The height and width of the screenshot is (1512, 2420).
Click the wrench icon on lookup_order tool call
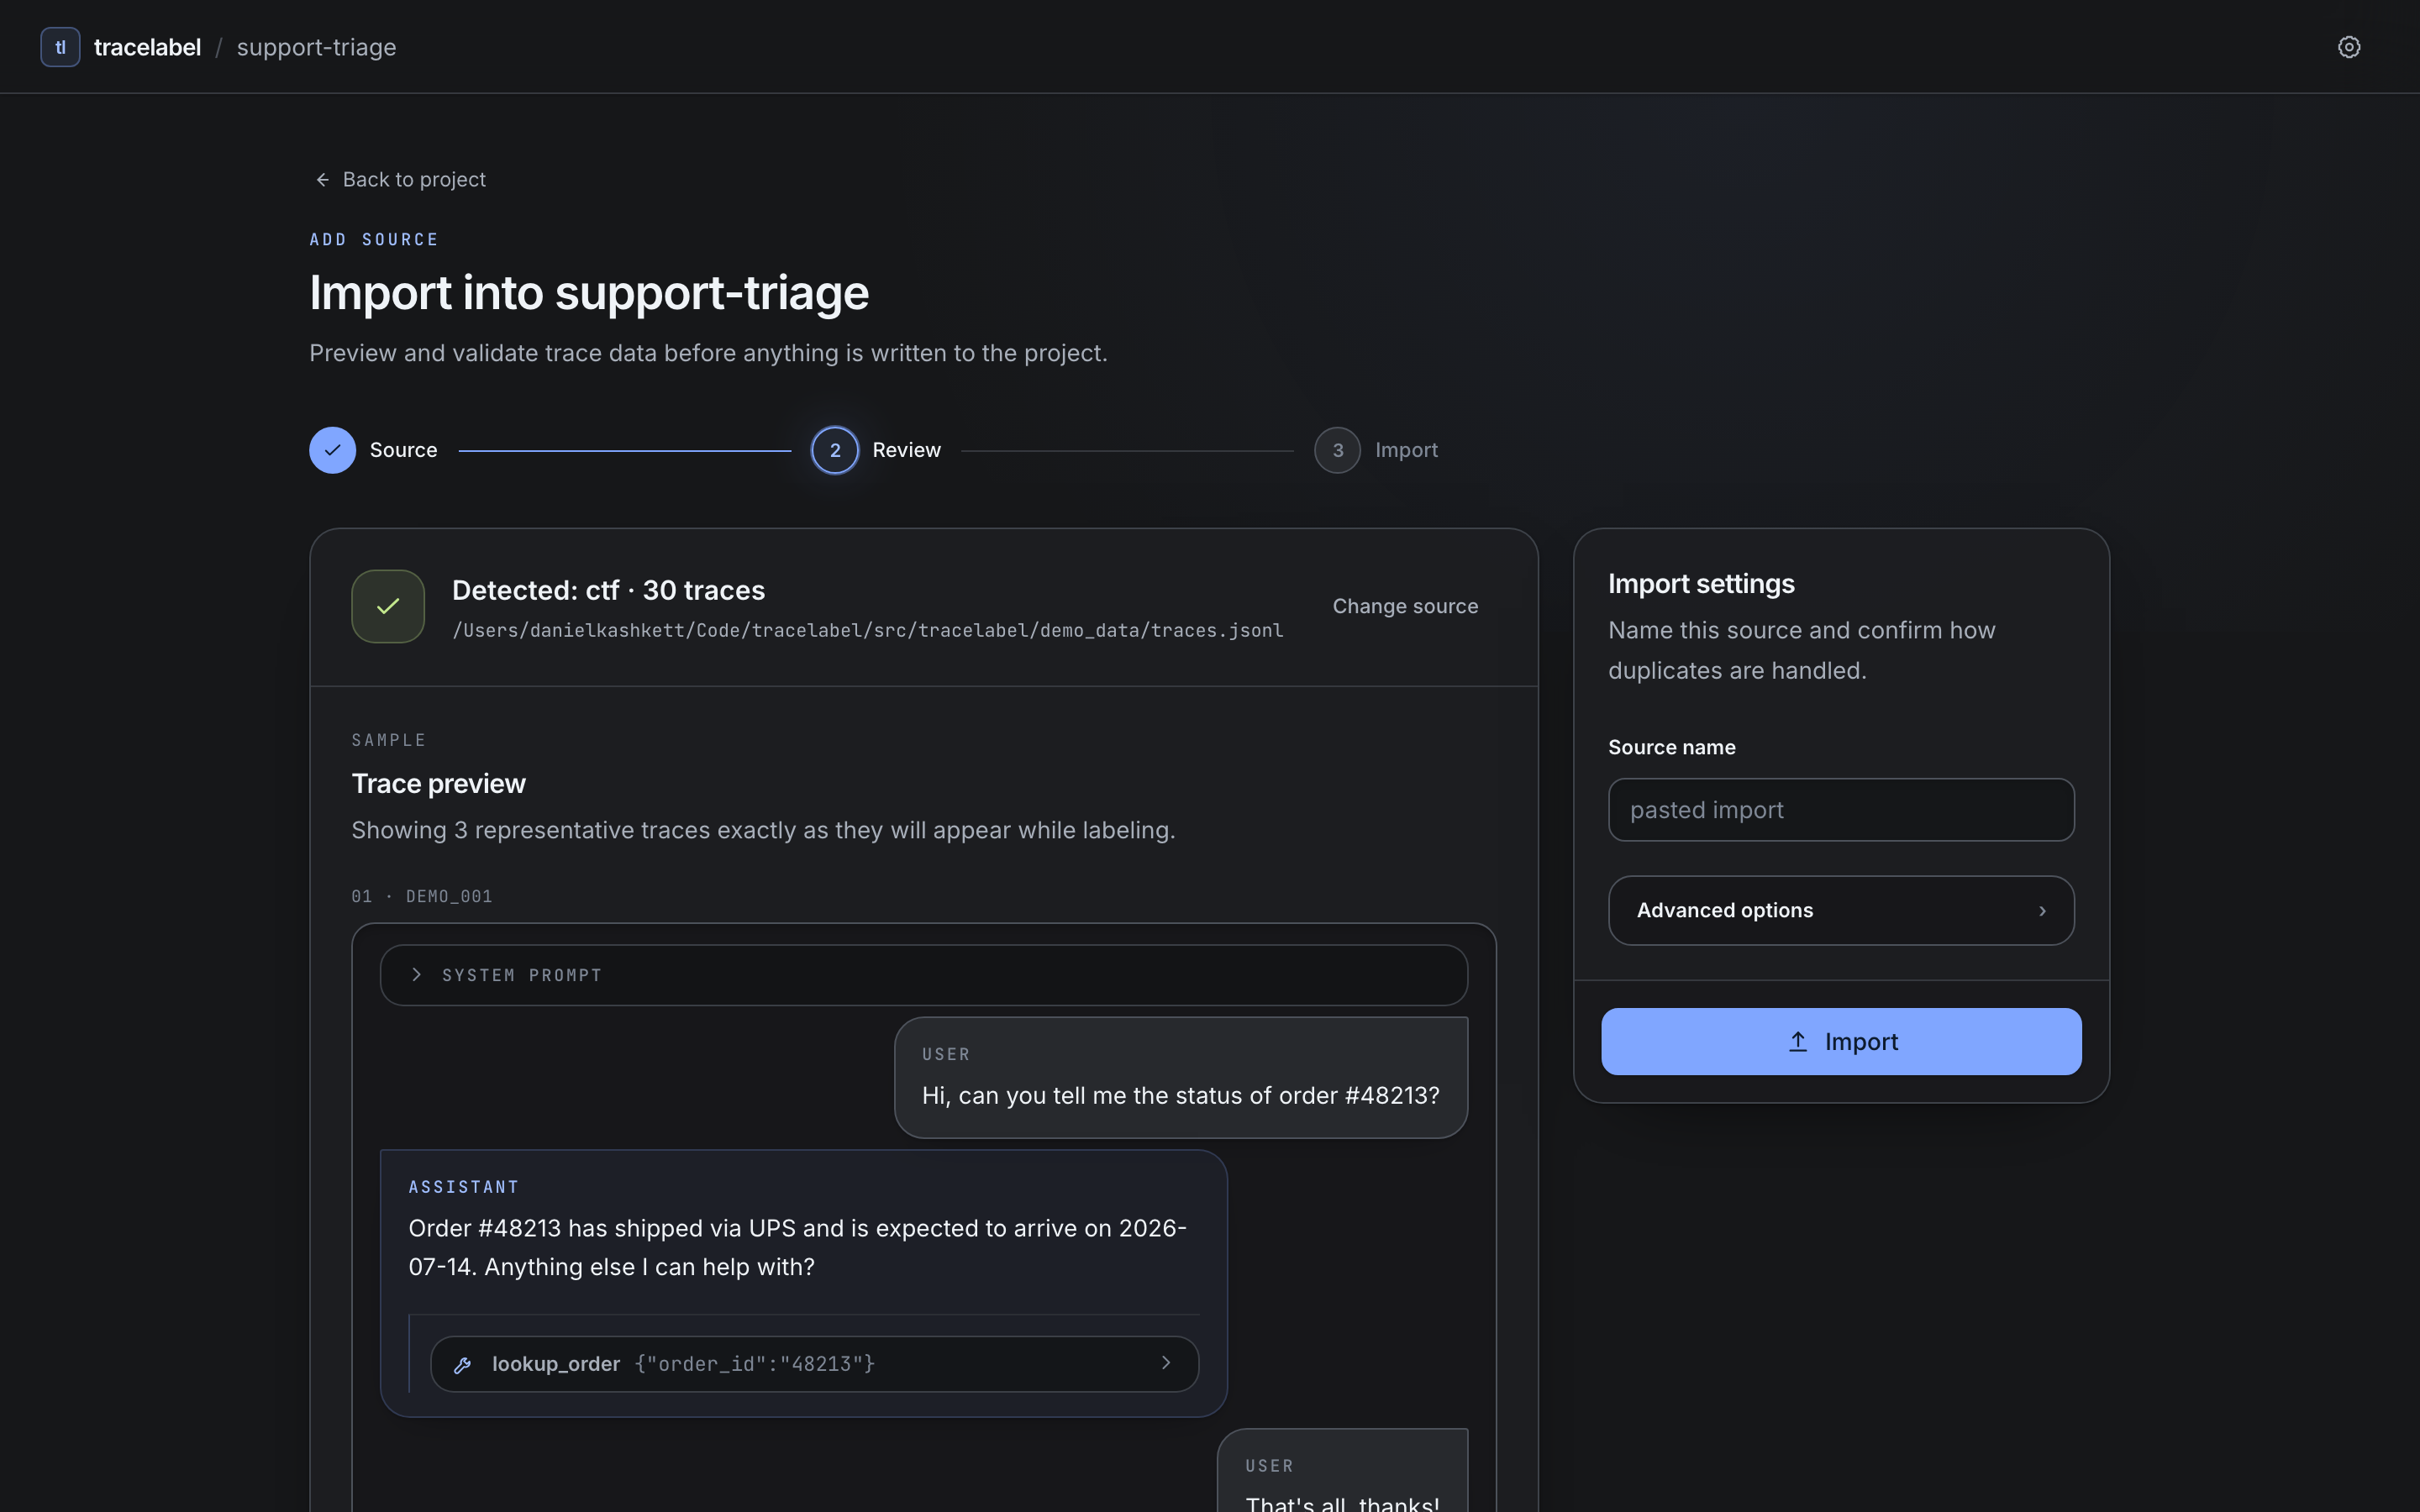click(462, 1364)
